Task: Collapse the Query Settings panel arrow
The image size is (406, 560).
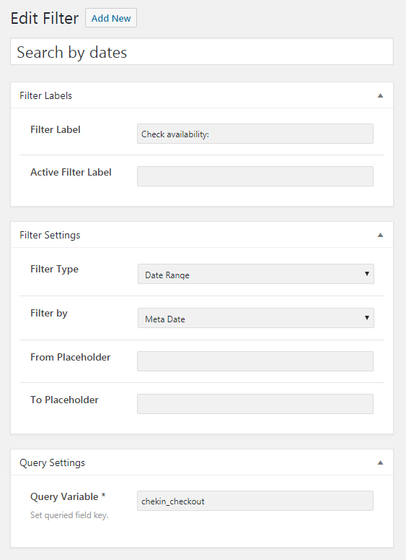Action: click(x=380, y=462)
